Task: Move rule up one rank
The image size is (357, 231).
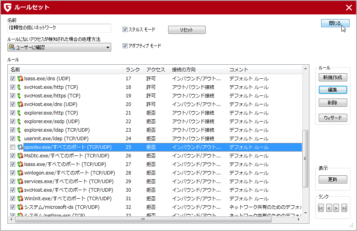Action: (x=329, y=208)
